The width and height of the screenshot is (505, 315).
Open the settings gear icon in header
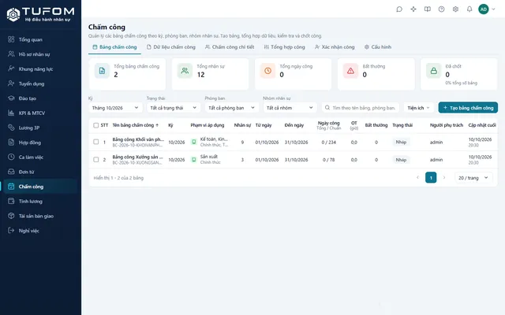[x=455, y=9]
